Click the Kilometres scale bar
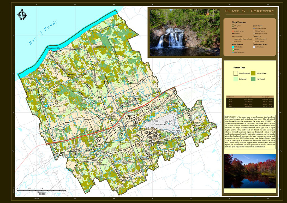 pyautogui.click(x=41, y=190)
